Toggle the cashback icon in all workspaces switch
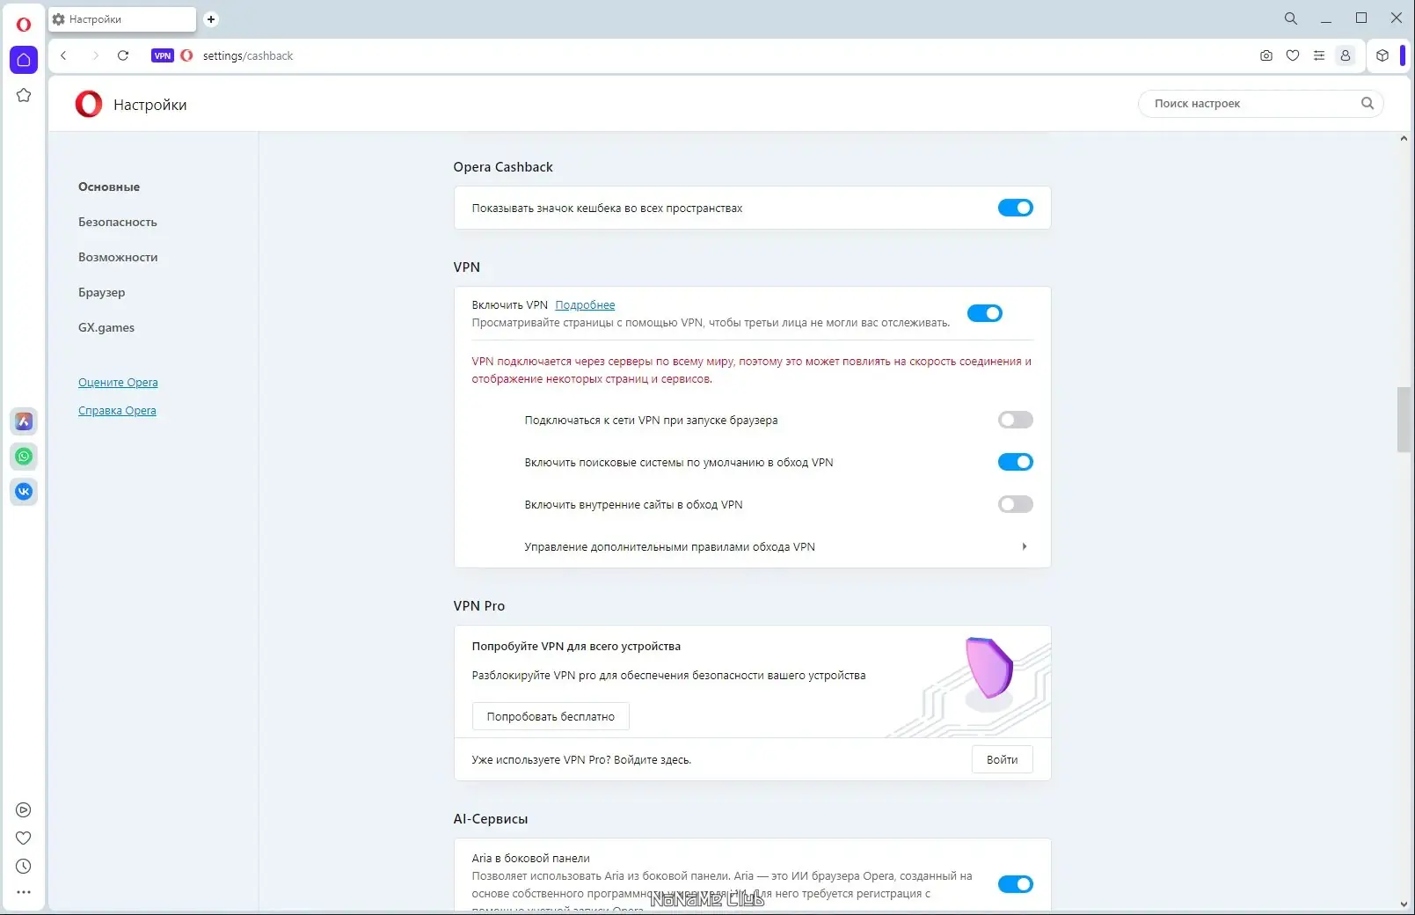The height and width of the screenshot is (915, 1415). (1016, 208)
